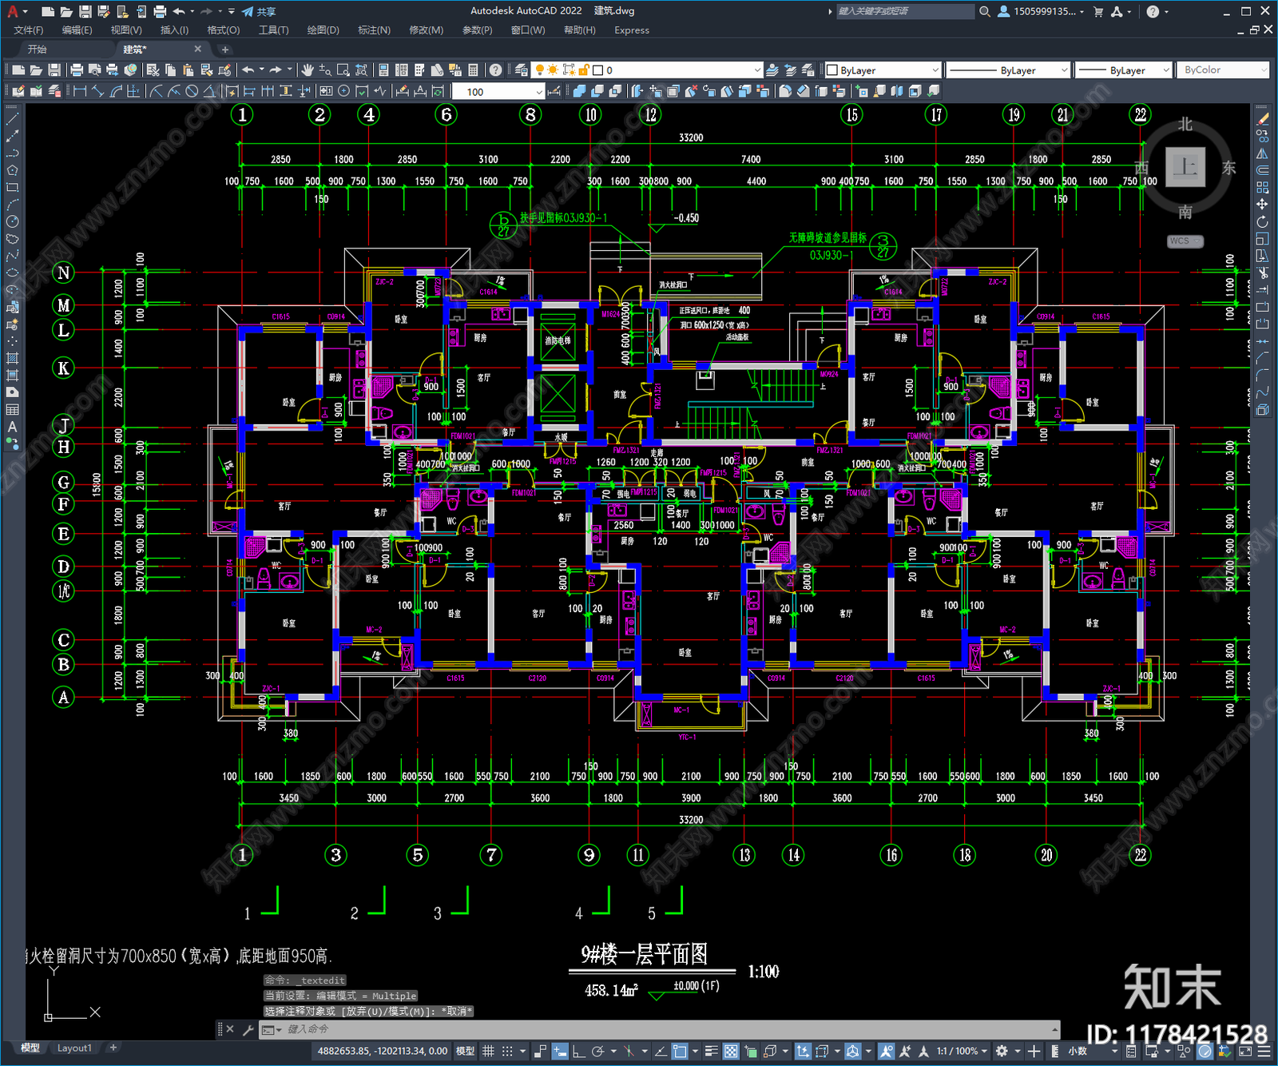This screenshot has width=1278, height=1066.
Task: Click the Center Mark circle icon
Action: click(x=343, y=91)
